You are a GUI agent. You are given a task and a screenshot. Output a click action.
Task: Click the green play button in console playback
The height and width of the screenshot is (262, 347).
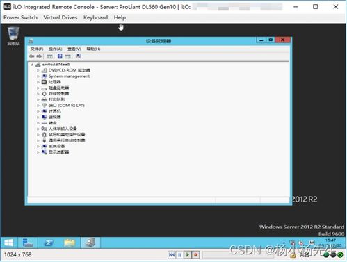click(188, 255)
